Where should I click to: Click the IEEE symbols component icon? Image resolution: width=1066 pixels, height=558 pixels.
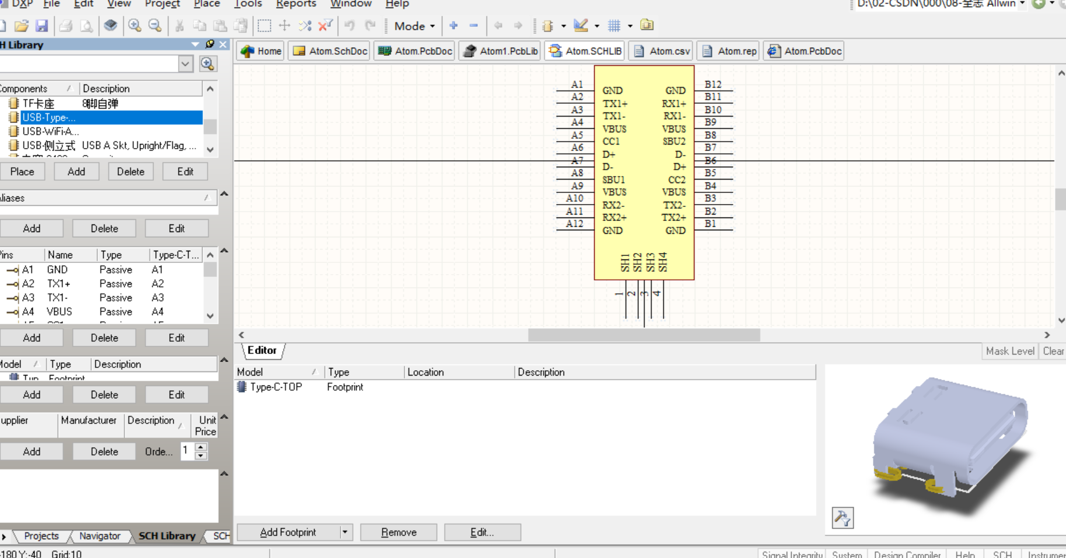pos(548,26)
